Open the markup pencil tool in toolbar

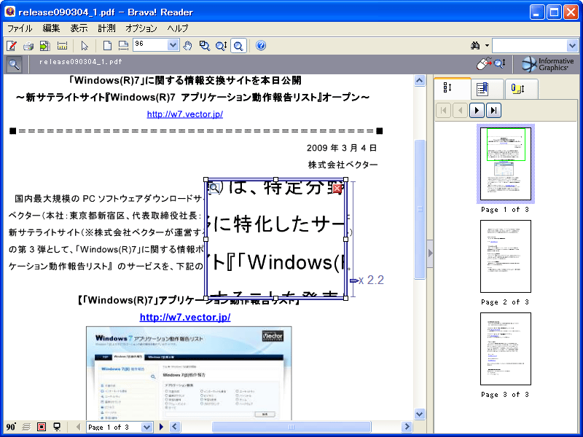coord(12,46)
